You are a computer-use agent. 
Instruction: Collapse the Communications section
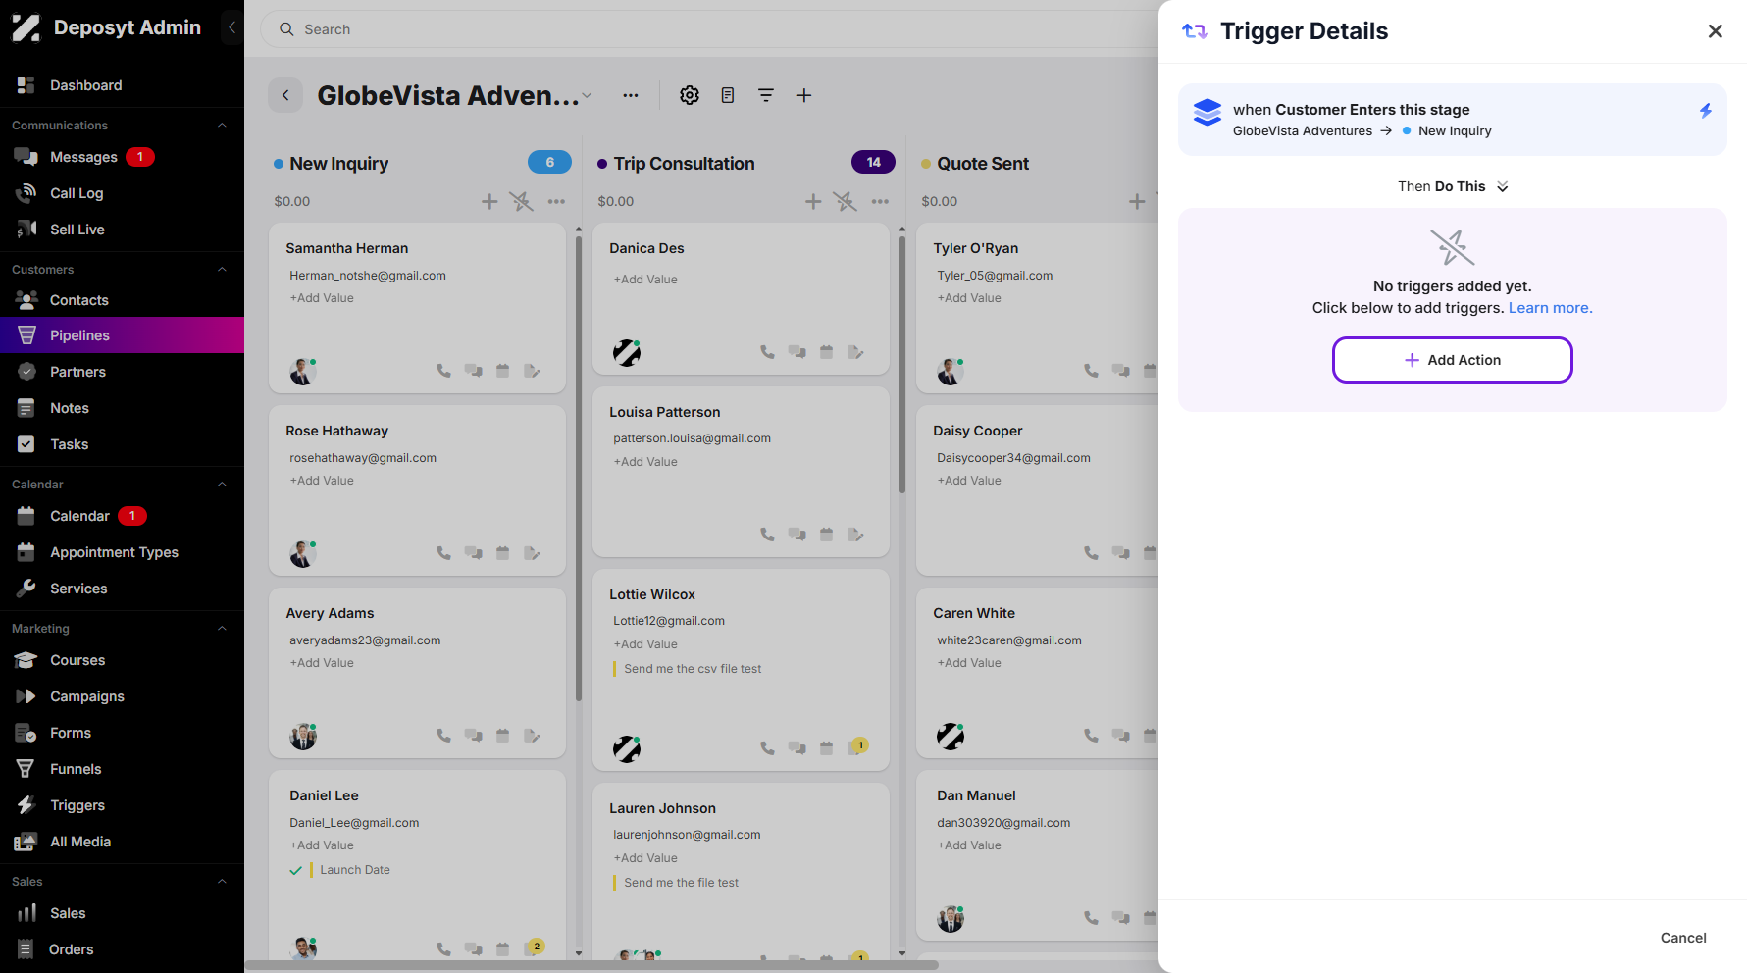pos(222,126)
